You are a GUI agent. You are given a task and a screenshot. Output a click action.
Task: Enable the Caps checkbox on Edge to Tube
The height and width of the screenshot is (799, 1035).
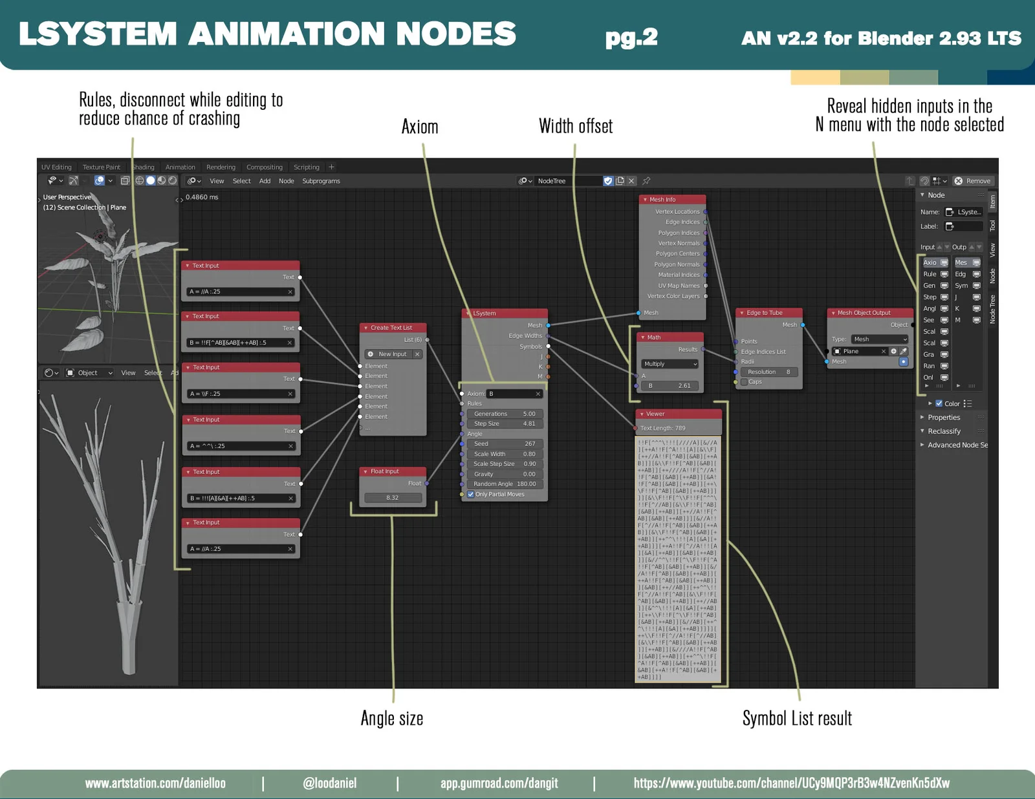pyautogui.click(x=744, y=381)
